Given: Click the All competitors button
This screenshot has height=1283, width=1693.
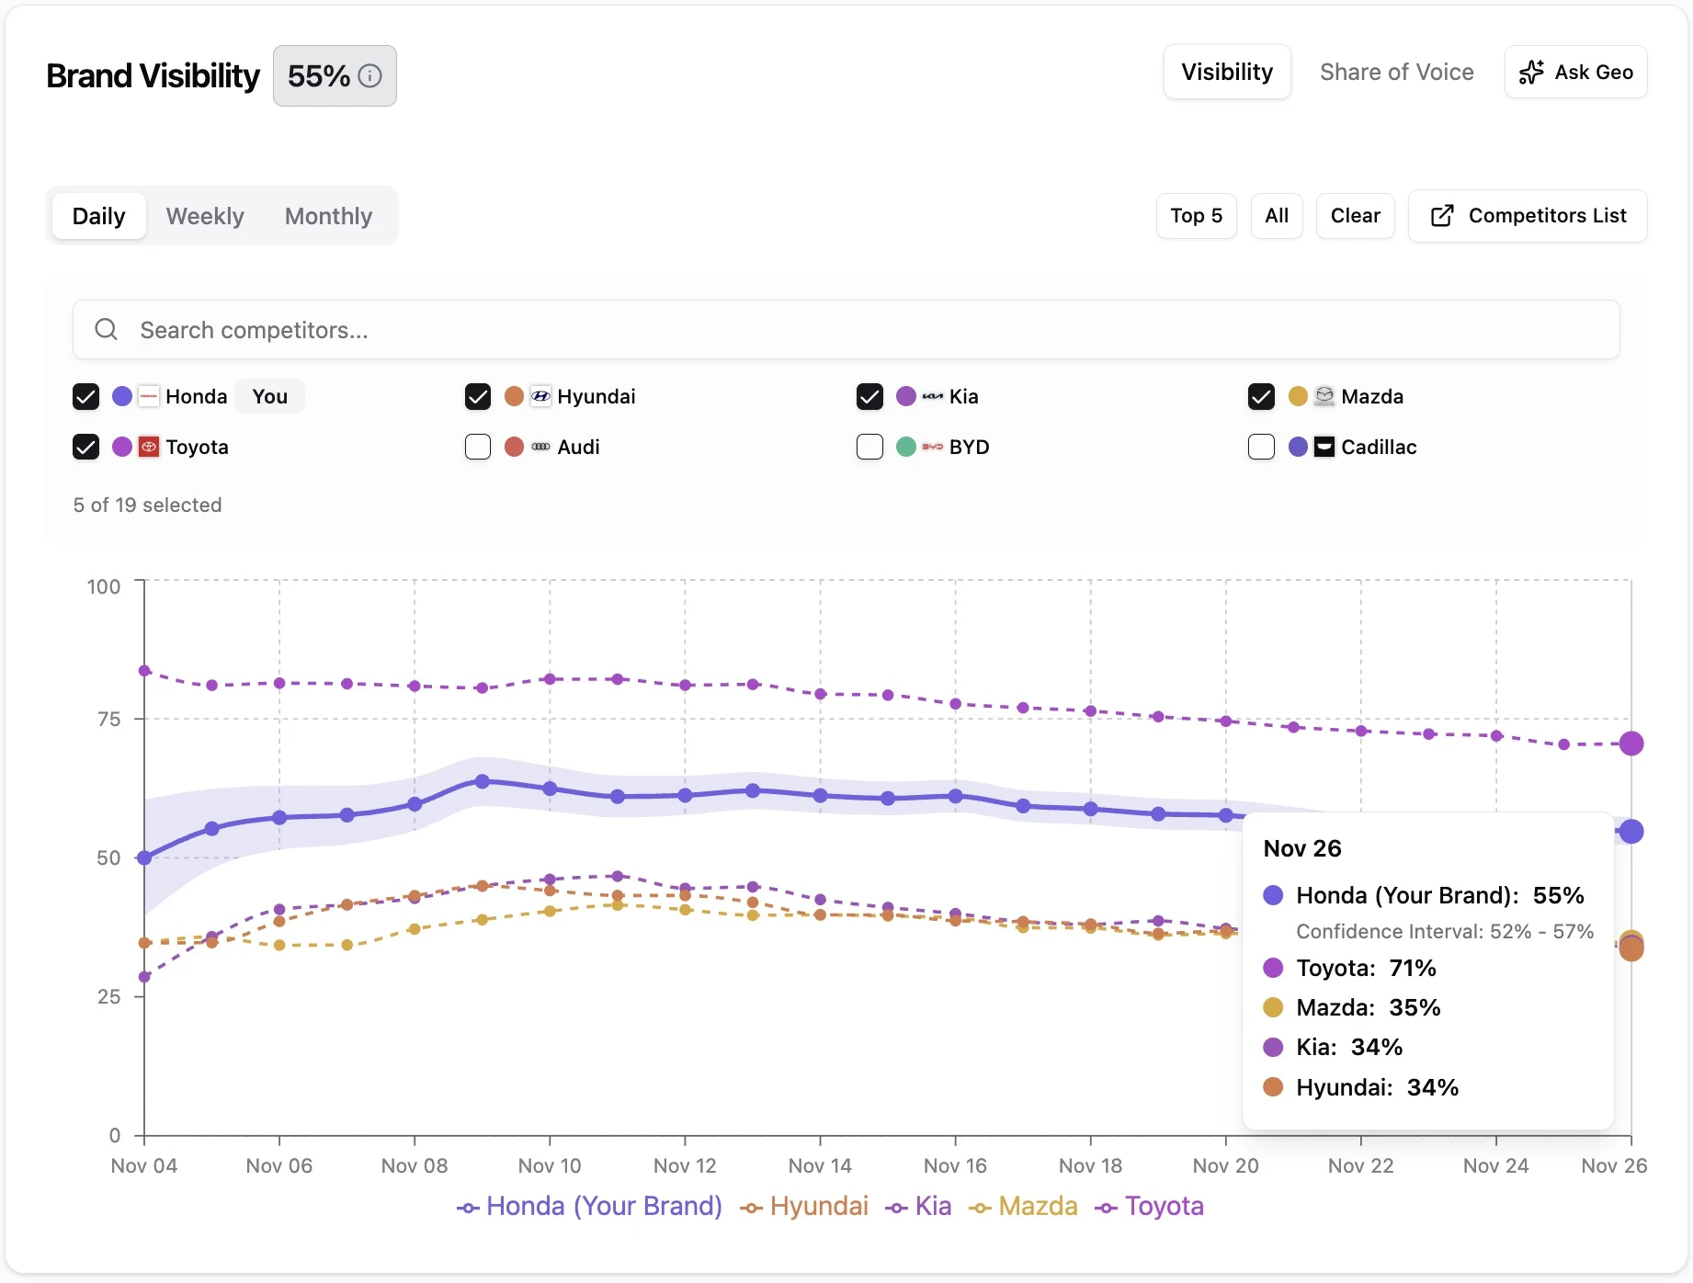Looking at the screenshot, I should (1277, 216).
